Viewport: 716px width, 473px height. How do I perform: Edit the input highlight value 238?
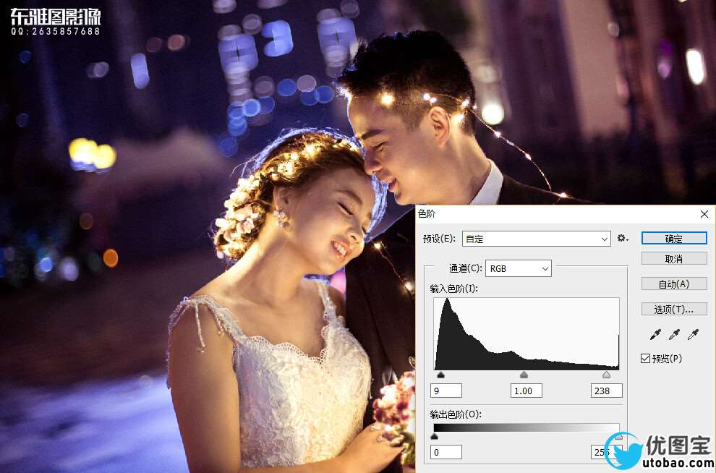click(606, 391)
